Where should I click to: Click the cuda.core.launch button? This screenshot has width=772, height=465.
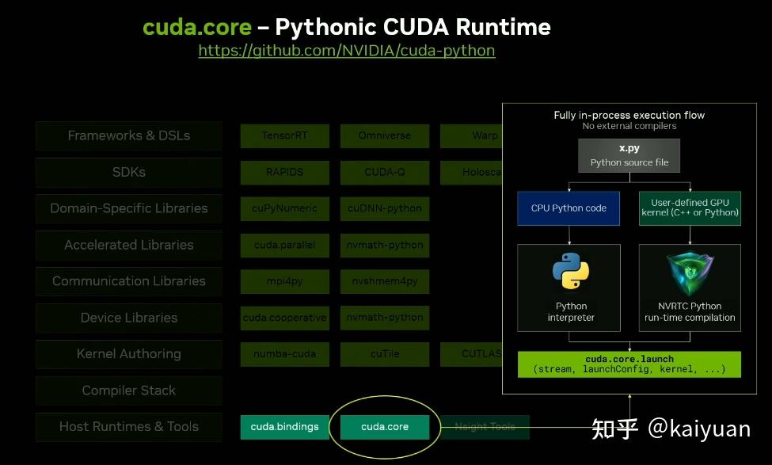coord(629,364)
